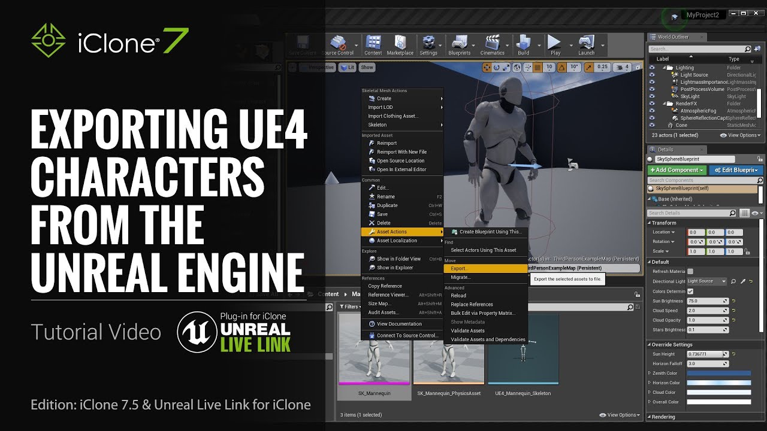
Task: Click the Directional Light eyedropper picker icon
Action: (x=743, y=281)
